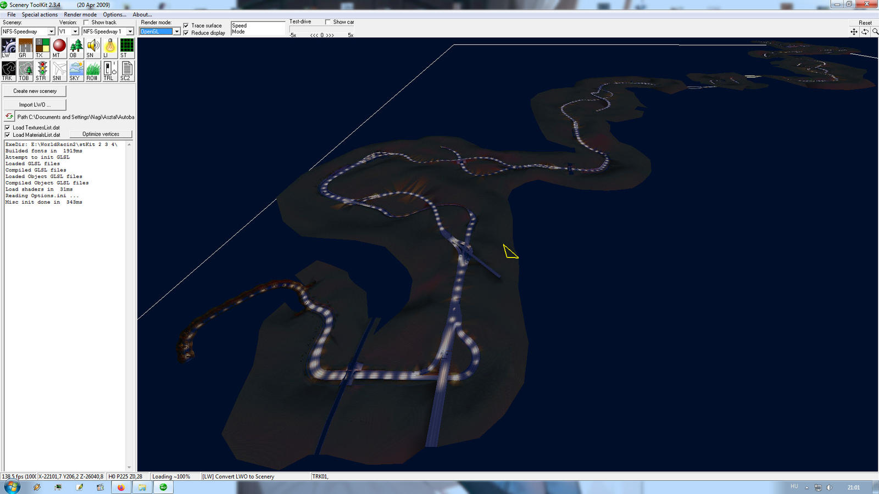Click the Reset view label
This screenshot has width=879, height=494.
[865, 23]
